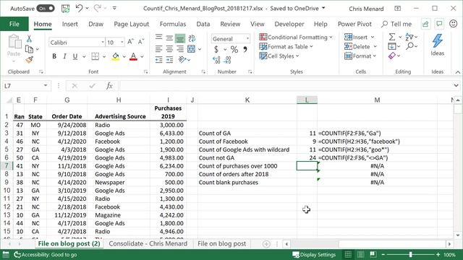Toggle Bottom Align vertical alignment
The image size is (463, 260).
(180, 38)
